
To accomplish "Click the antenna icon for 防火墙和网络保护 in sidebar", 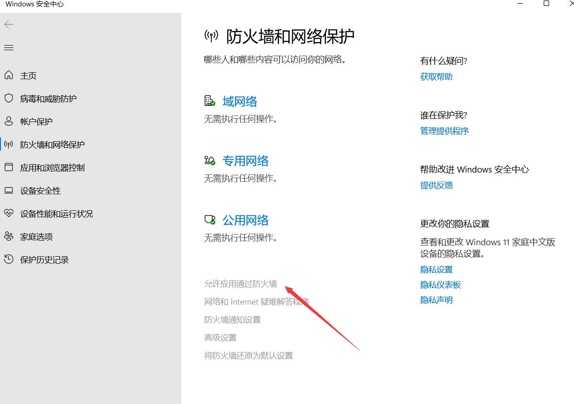I will [x=9, y=144].
